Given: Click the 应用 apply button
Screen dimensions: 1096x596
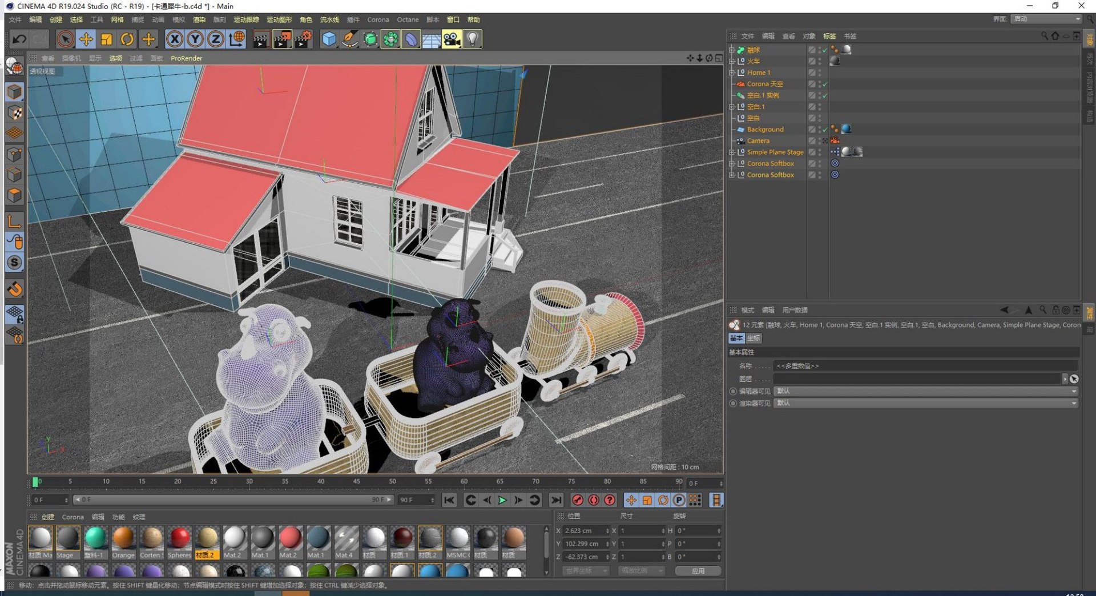Looking at the screenshot, I should coord(698,571).
